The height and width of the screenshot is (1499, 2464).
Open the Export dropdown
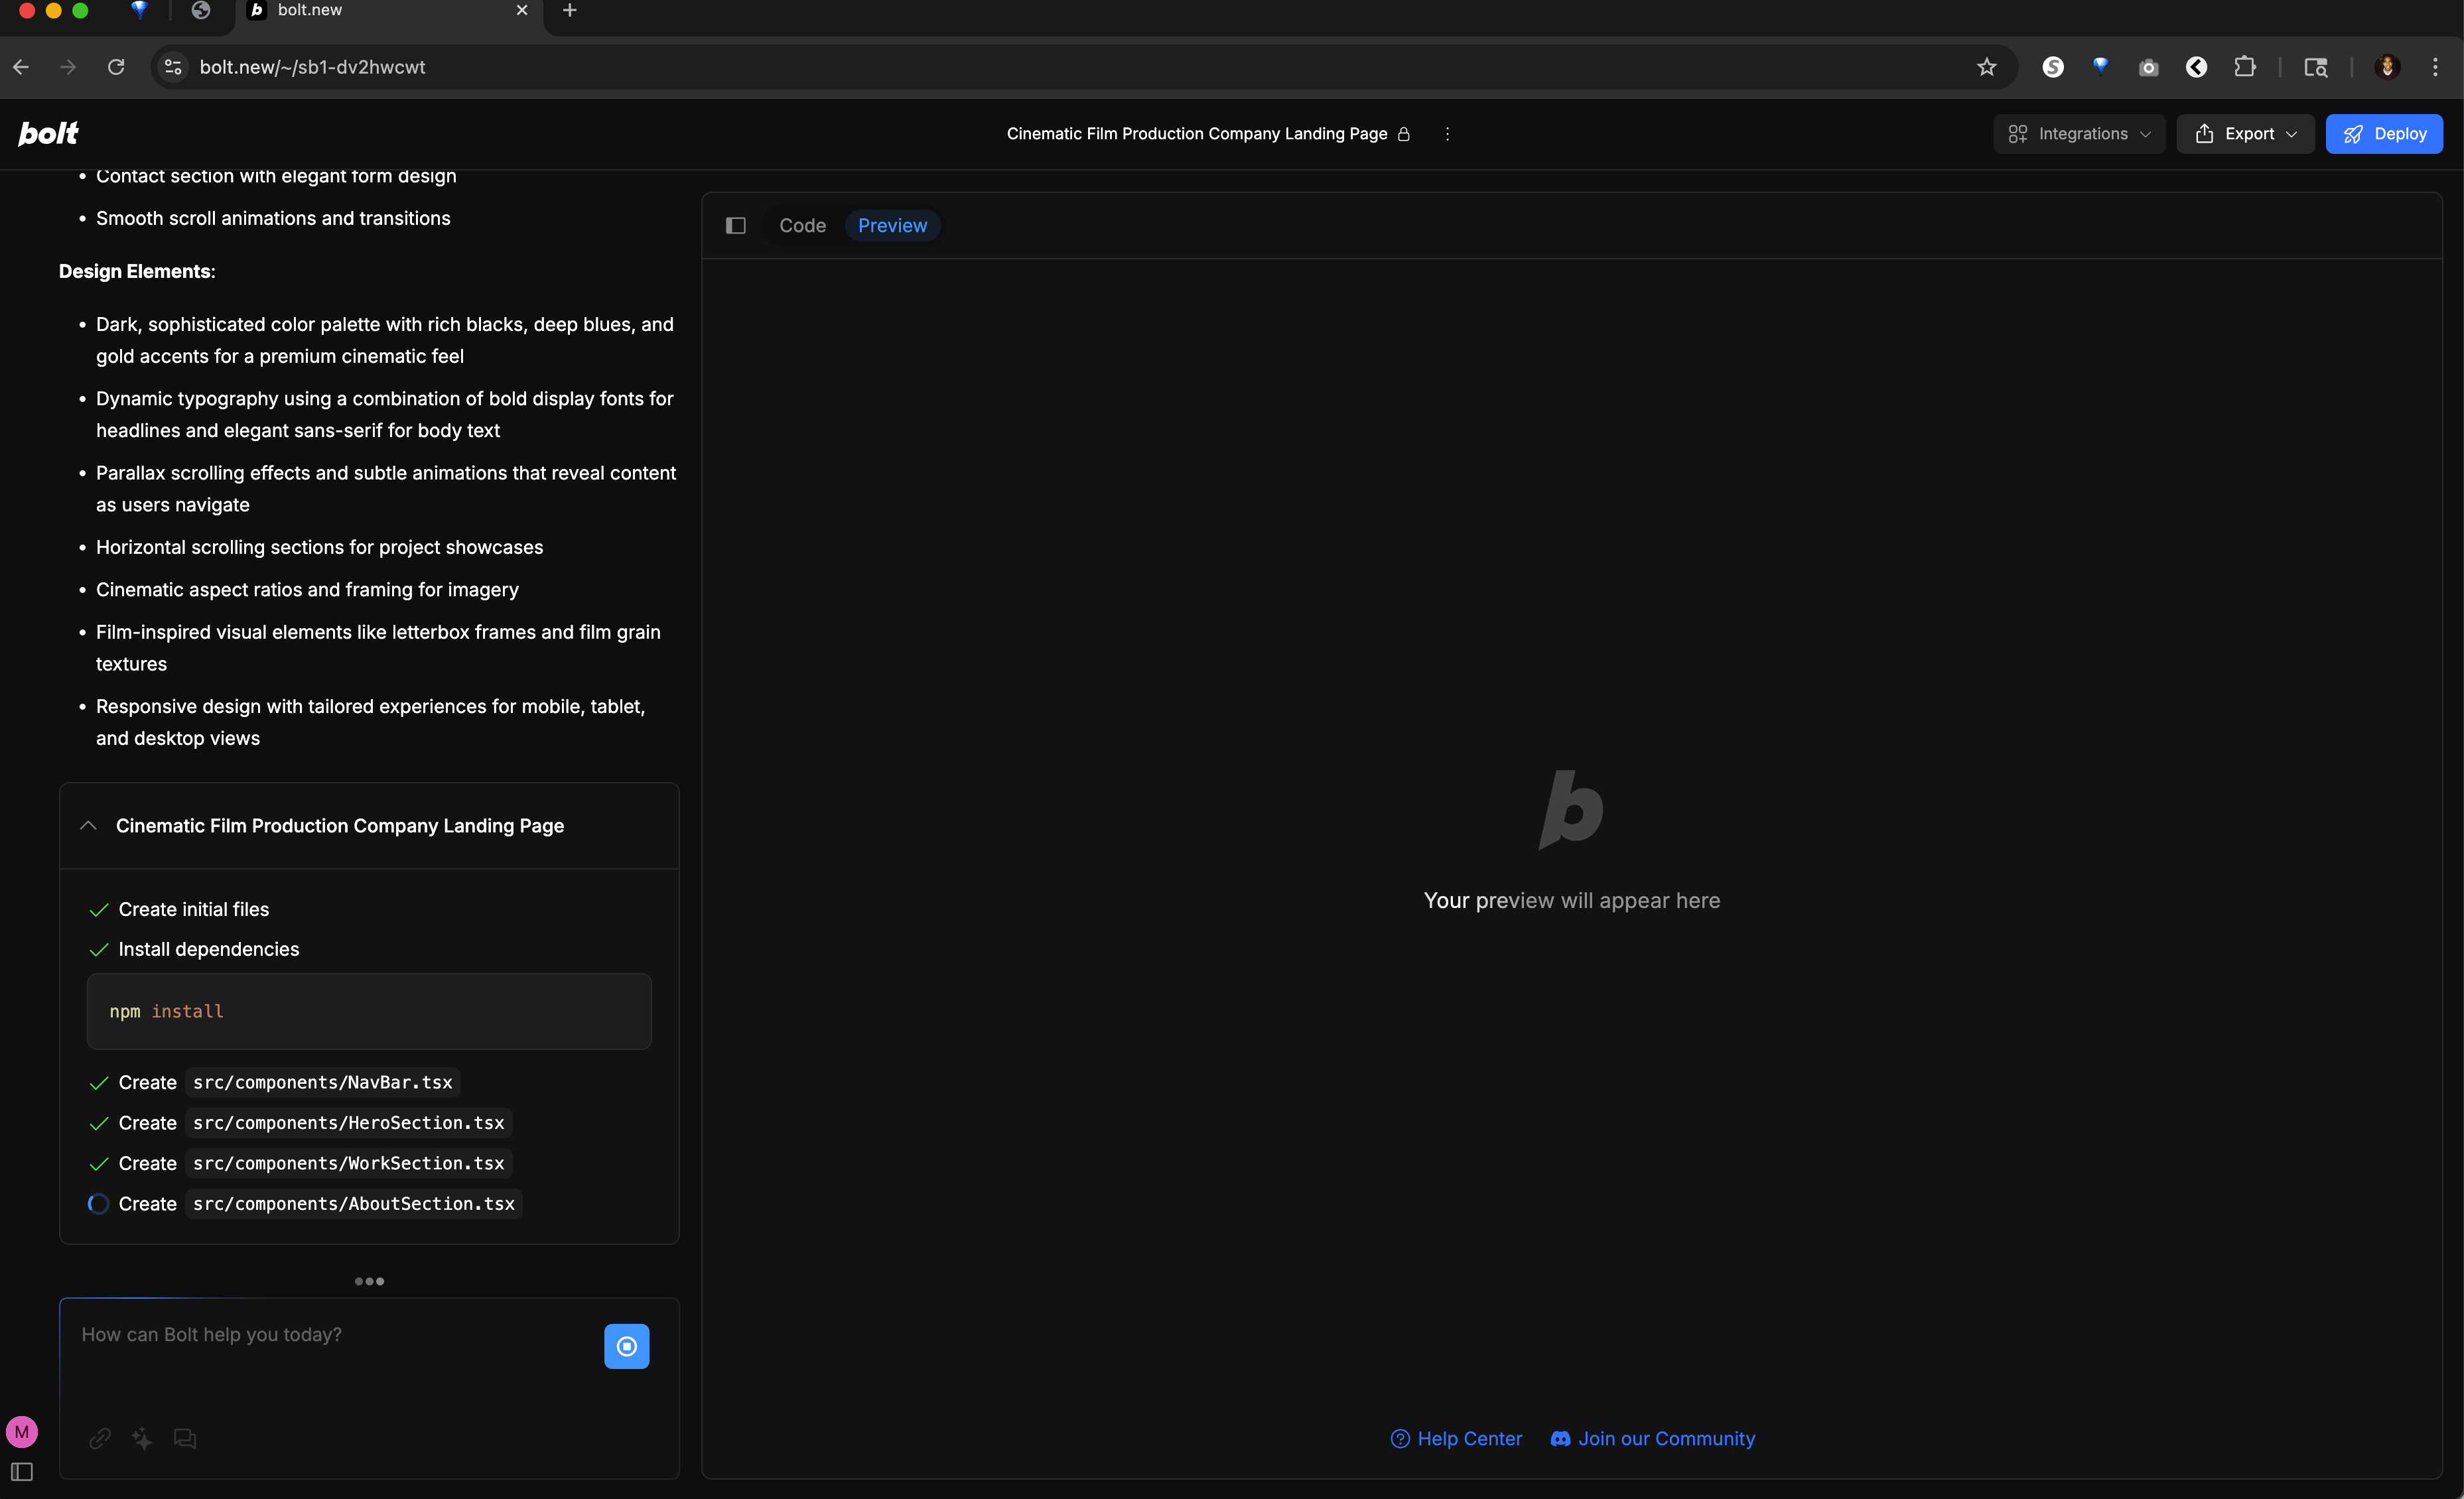(x=2245, y=134)
